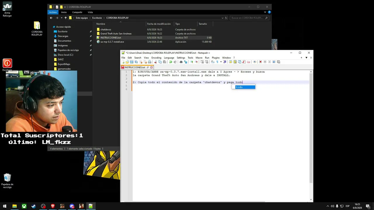The height and width of the screenshot is (210, 374).
Task: Select sa-mp-0.3.7-install.exe in the file list
Action: [112, 42]
